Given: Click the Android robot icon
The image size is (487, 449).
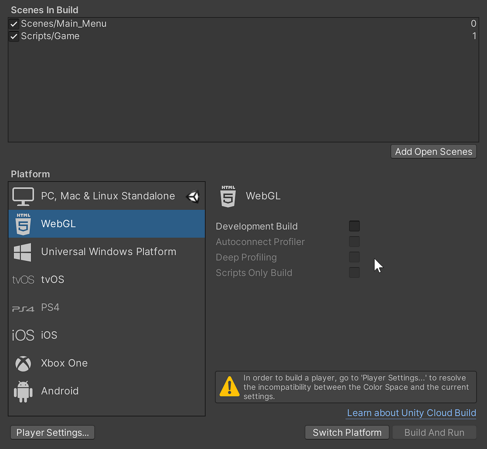Looking at the screenshot, I should pyautogui.click(x=23, y=391).
